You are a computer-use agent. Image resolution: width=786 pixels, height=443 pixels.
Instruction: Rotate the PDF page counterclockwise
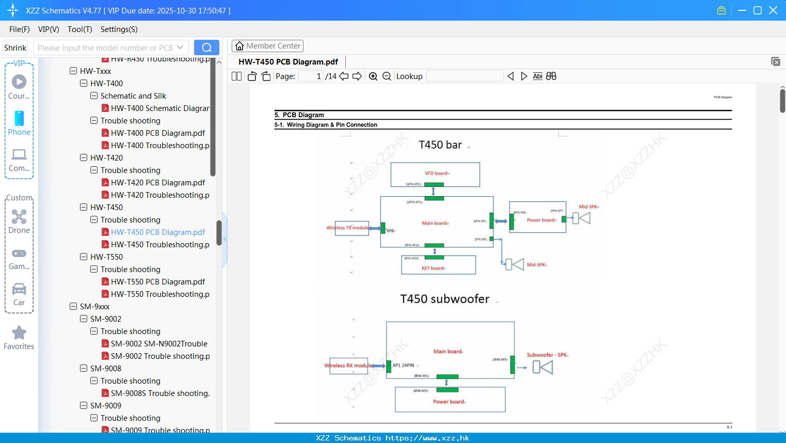pyautogui.click(x=251, y=76)
